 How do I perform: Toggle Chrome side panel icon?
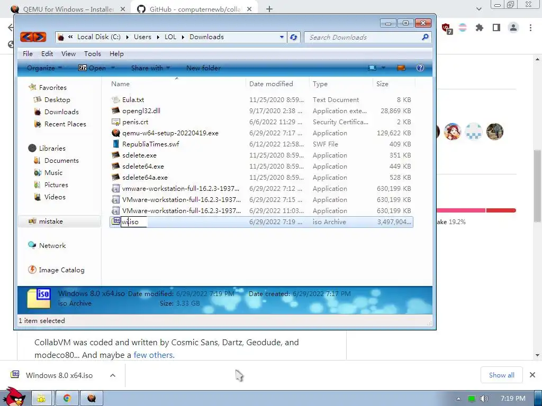[x=496, y=27]
